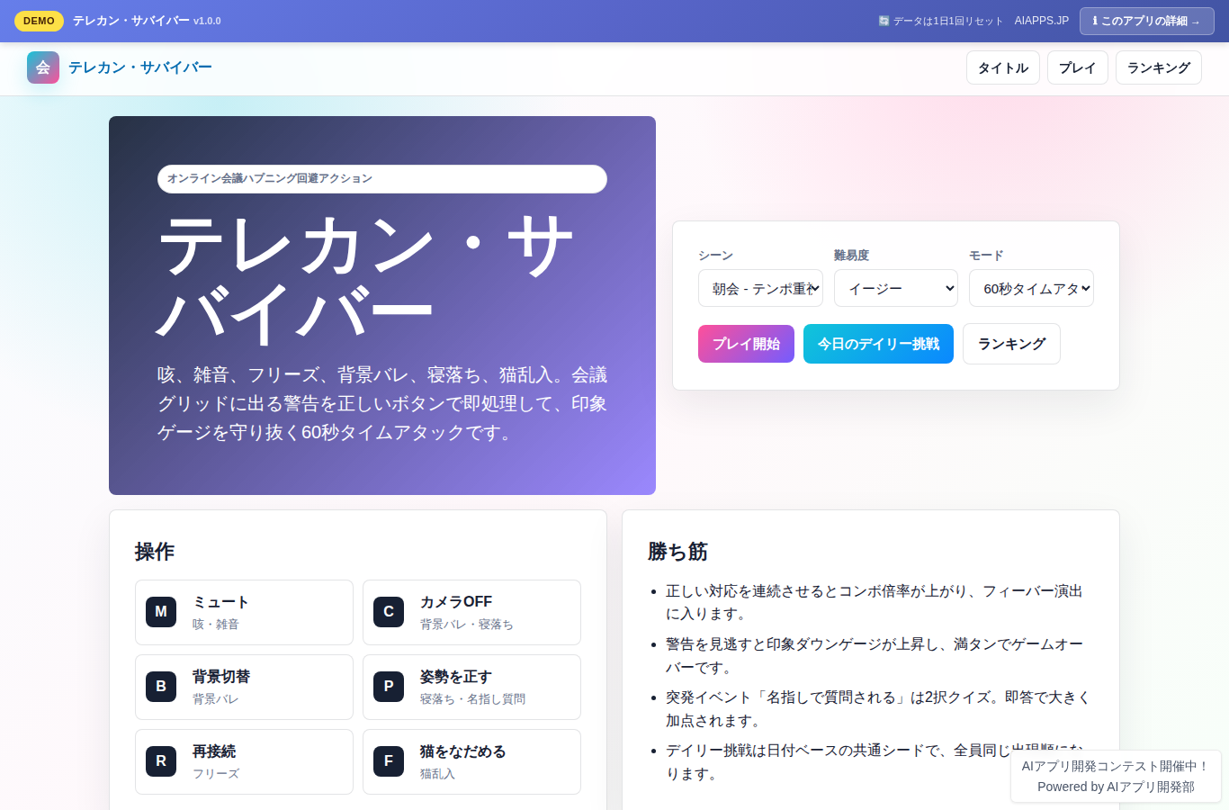Viewport: 1229px width, 810px height.
Task: Click the M key icon for mute
Action: coord(161,612)
